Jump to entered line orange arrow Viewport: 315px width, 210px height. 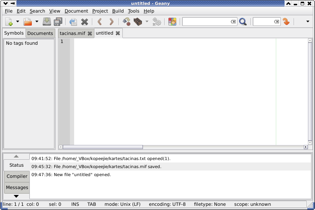286,21
